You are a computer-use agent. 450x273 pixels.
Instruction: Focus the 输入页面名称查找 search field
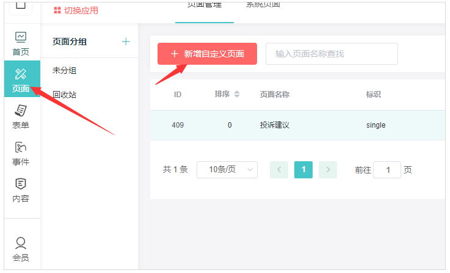332,54
